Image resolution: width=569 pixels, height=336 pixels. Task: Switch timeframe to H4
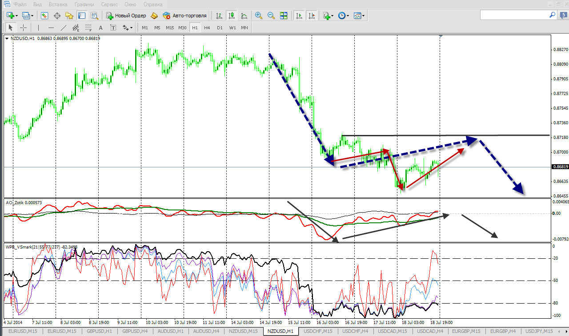point(207,28)
